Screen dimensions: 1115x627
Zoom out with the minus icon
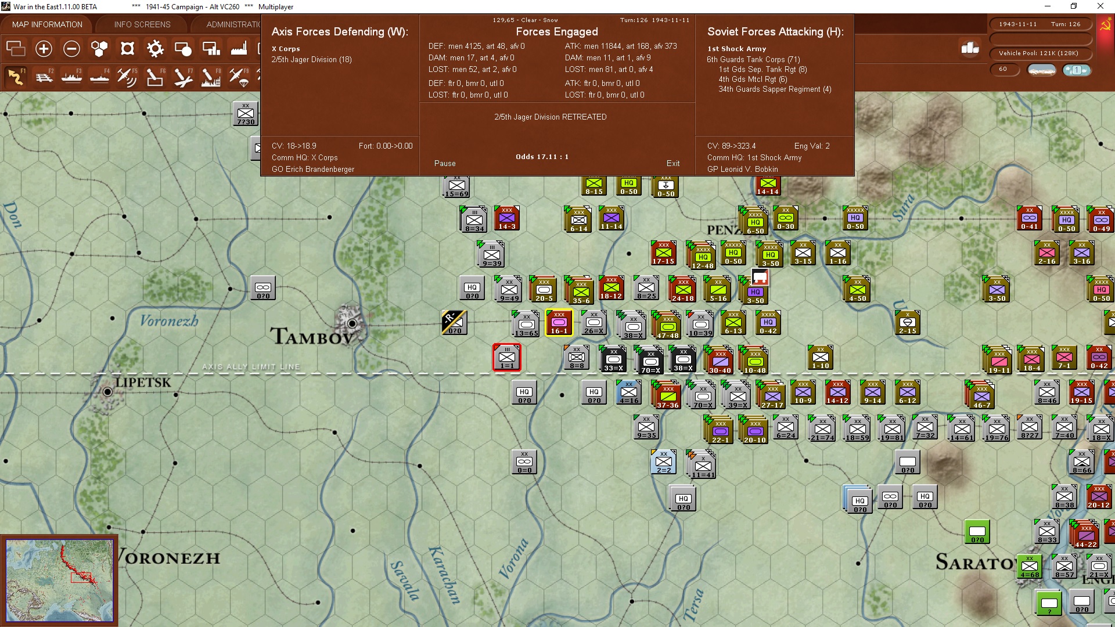(x=71, y=49)
